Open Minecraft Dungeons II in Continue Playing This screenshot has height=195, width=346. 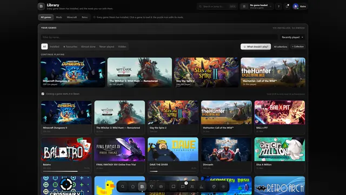73,72
